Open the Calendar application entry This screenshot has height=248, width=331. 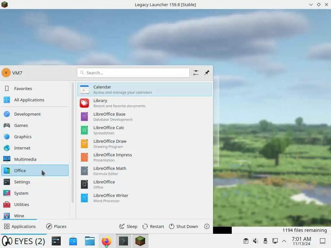tap(144, 89)
